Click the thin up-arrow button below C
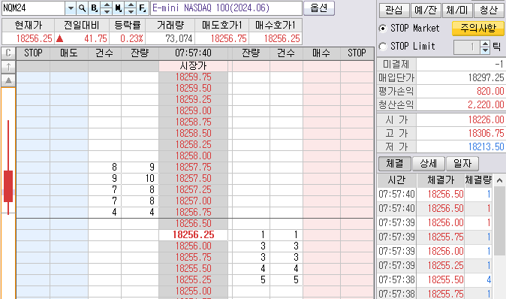506x299 pixels. (8, 67)
